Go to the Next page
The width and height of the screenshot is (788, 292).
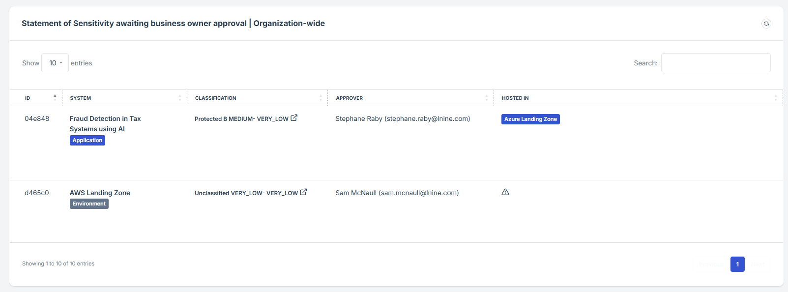[758, 264]
